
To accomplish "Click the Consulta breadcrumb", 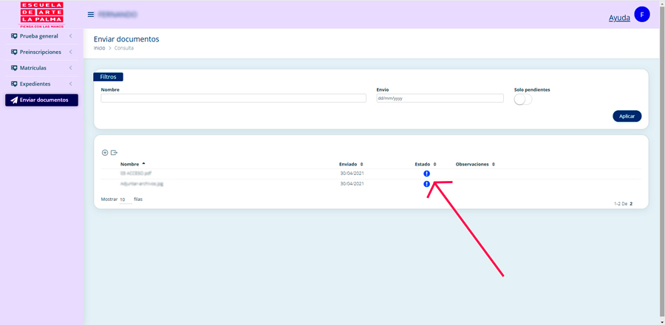I will 124,48.
